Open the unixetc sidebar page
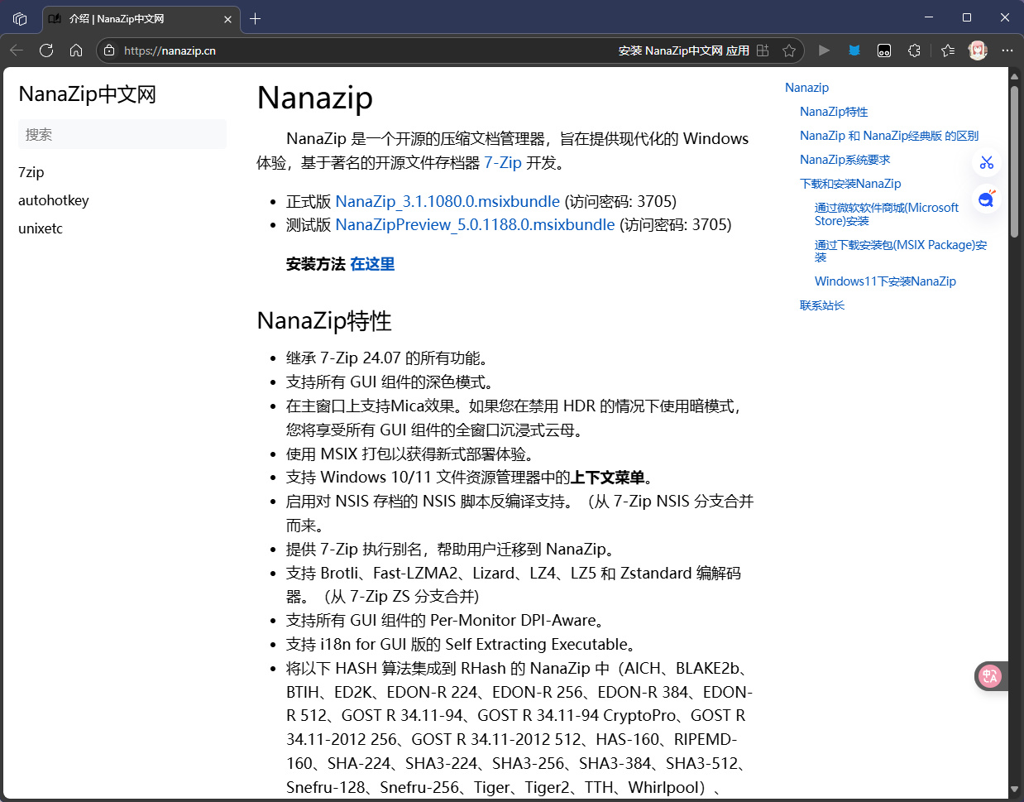 pos(41,228)
